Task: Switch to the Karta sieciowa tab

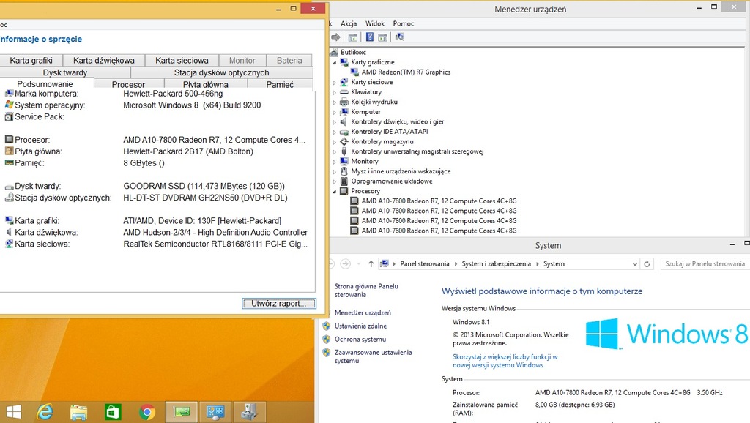Action: tap(182, 61)
